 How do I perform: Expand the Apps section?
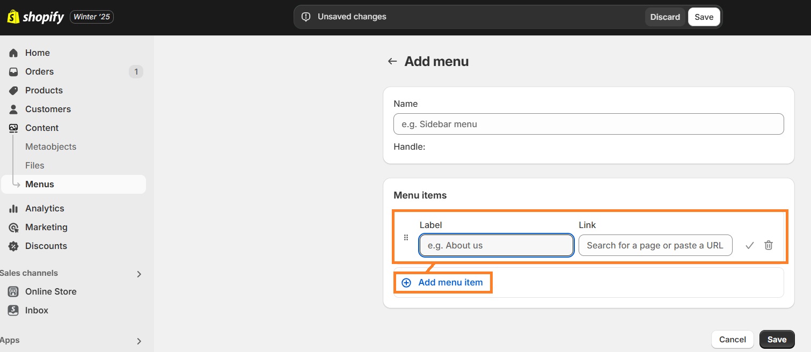click(x=138, y=340)
